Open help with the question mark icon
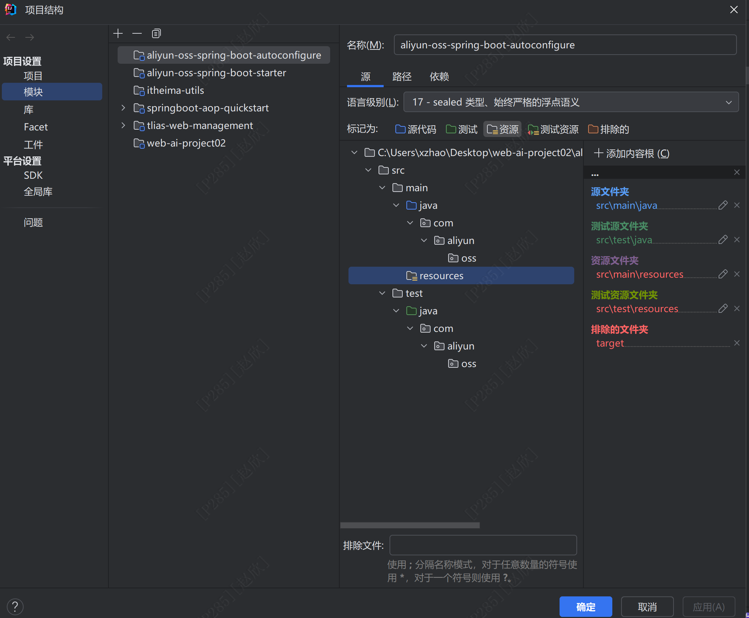Screen dimensions: 749x618 click(15, 607)
